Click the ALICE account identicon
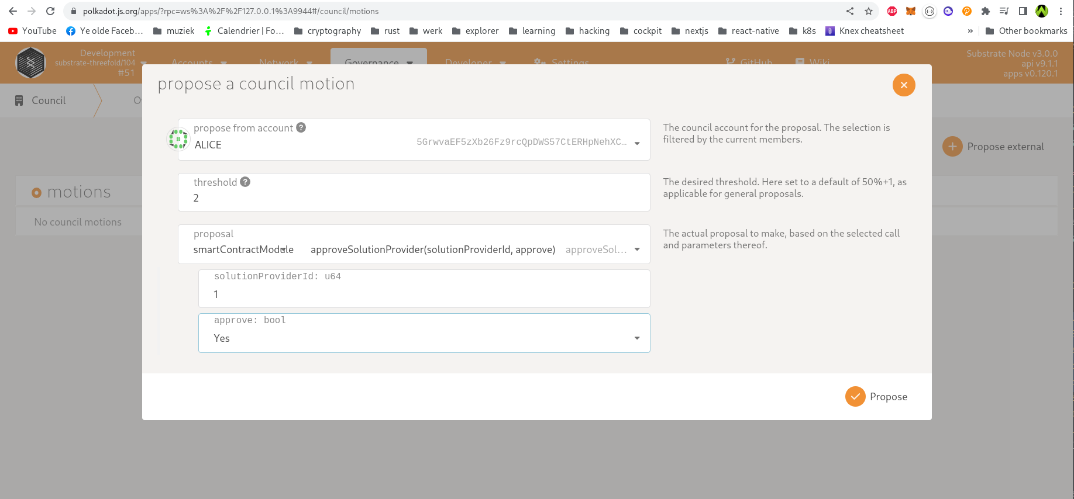Image resolution: width=1074 pixels, height=499 pixels. point(178,139)
